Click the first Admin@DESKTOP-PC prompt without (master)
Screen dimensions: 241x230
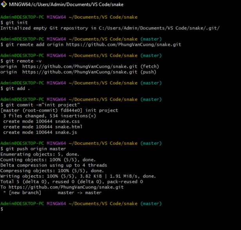69,17
